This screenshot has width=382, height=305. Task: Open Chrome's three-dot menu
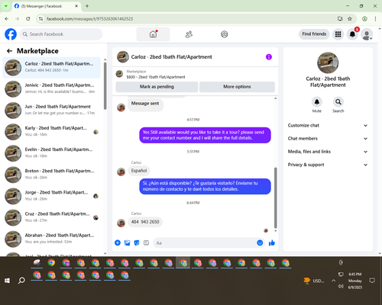[375, 18]
